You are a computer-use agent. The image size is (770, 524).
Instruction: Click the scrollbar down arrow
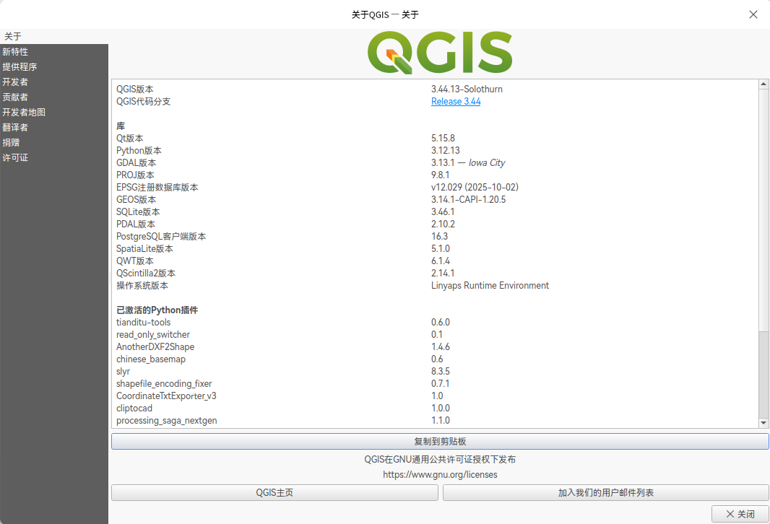click(x=763, y=423)
